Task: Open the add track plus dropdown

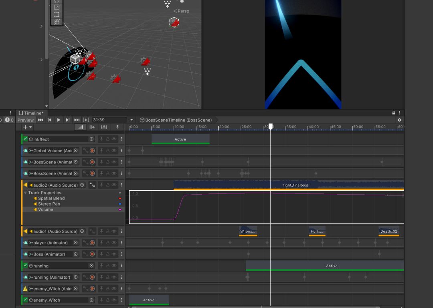Action: 27,127
